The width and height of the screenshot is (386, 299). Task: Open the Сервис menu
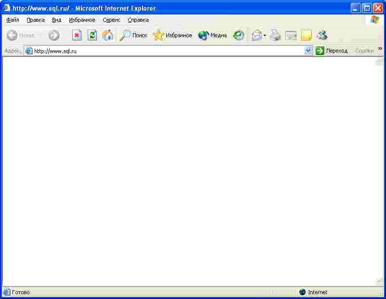click(111, 20)
